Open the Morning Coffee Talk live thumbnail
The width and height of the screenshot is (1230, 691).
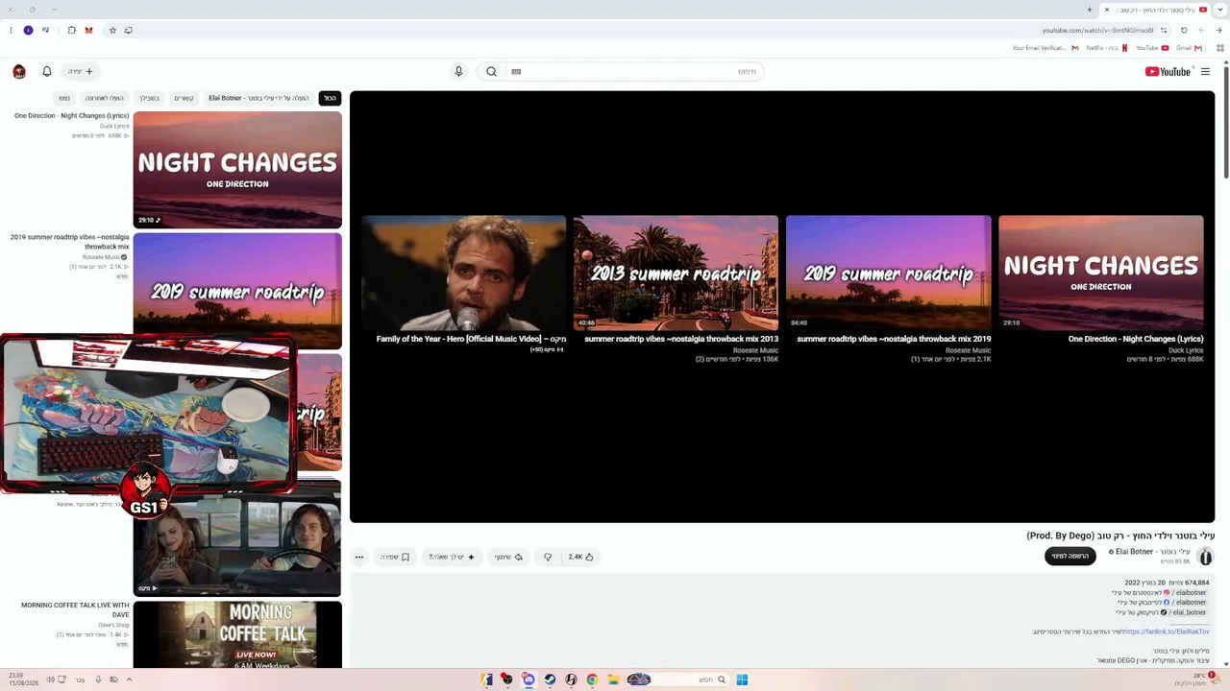click(x=237, y=634)
